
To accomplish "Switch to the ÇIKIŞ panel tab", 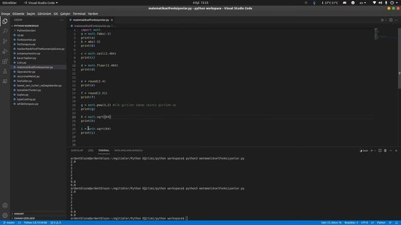I will point(90,151).
